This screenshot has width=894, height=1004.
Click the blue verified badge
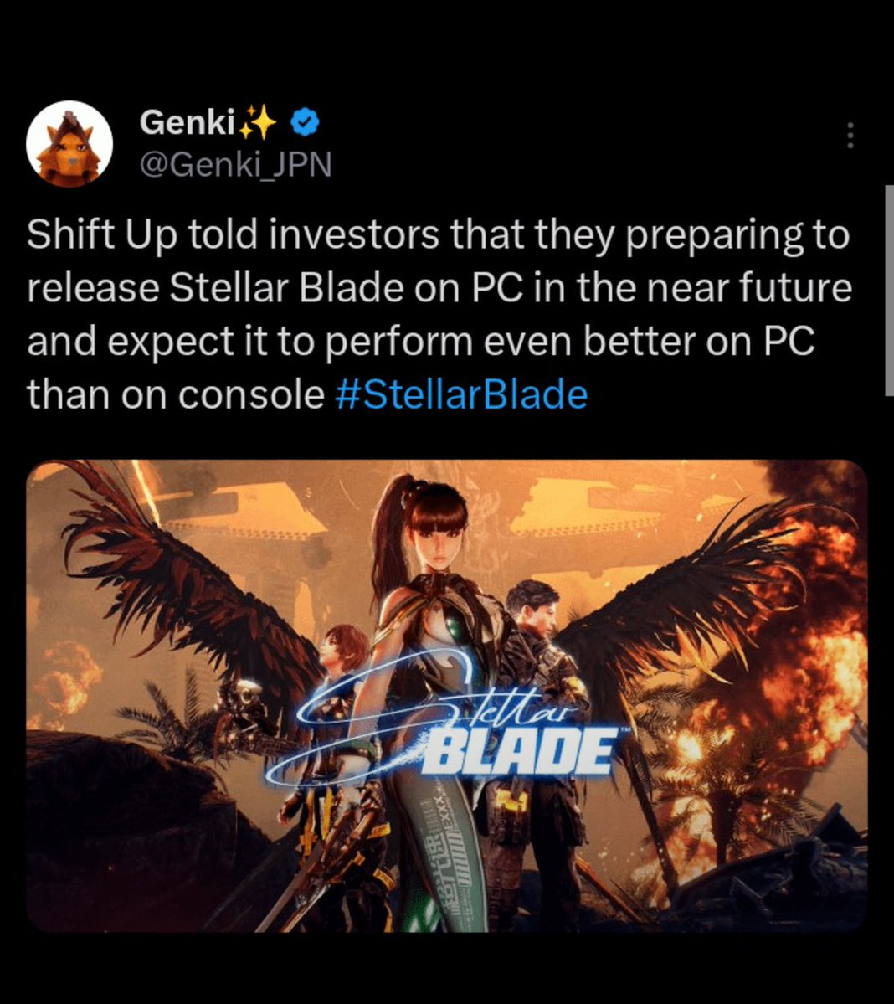pyautogui.click(x=306, y=121)
